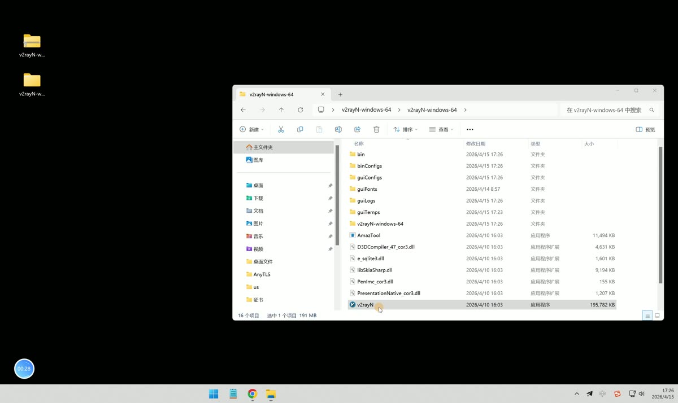Expand chevron after PC icon in address bar
The width and height of the screenshot is (678, 403).
[x=333, y=110]
